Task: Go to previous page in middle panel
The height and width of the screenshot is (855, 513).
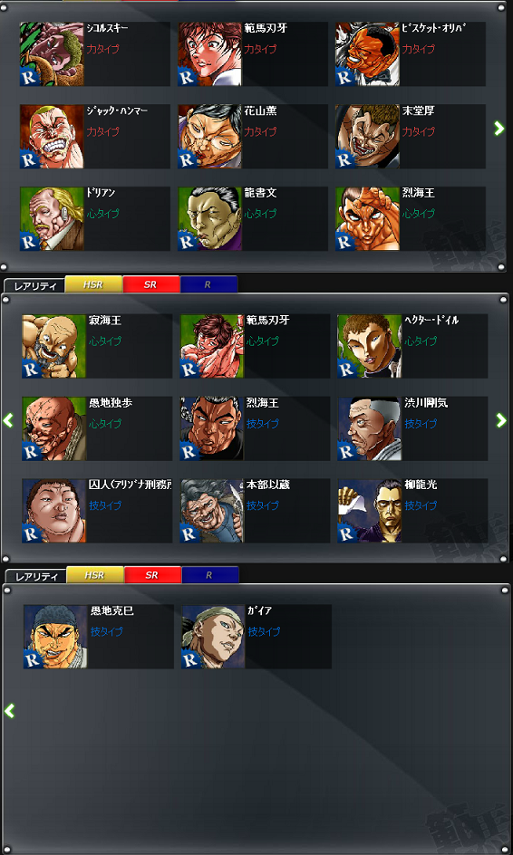Action: pyautogui.click(x=8, y=420)
